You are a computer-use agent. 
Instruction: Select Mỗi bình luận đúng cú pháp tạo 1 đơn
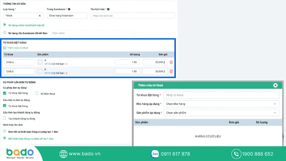5,138
